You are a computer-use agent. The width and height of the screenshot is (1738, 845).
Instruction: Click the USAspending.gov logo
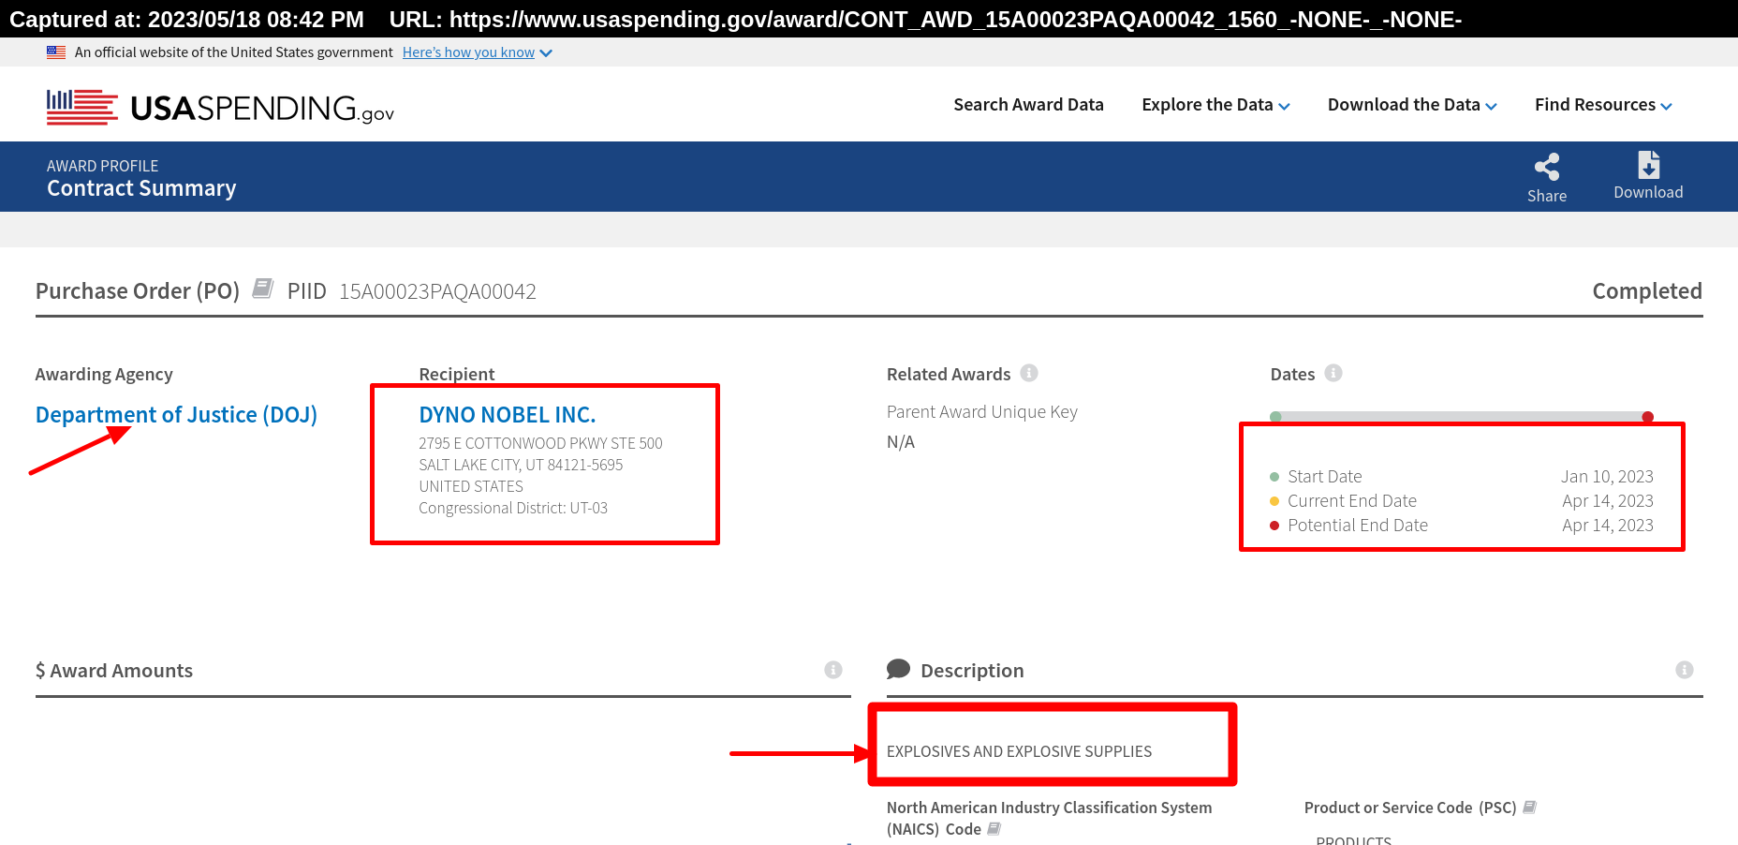[x=220, y=108]
